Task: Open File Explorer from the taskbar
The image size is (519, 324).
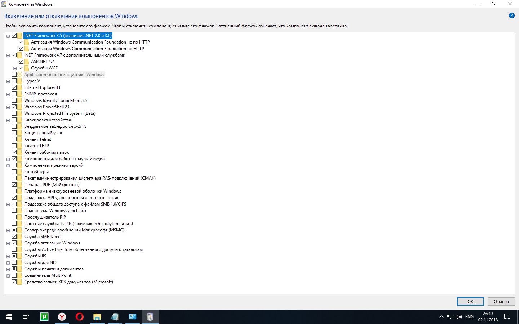Action: pos(97,317)
